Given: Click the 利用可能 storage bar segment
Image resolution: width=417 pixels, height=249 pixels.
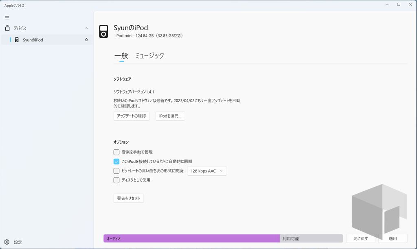Looking at the screenshot, I should [311, 238].
